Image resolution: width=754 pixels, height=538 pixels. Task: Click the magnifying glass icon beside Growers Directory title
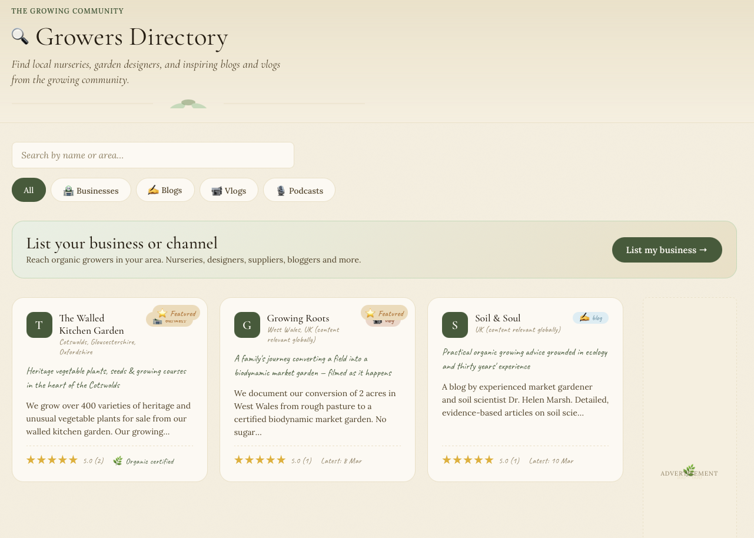click(20, 36)
